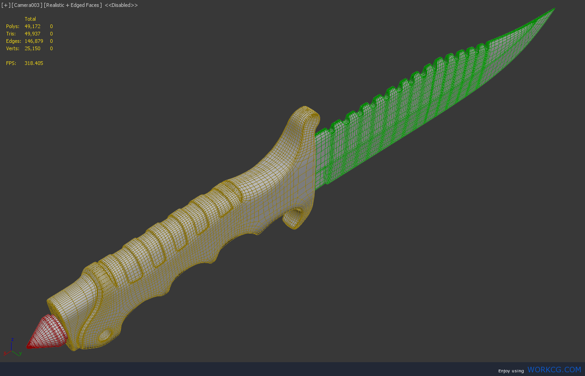Click the XYZ world axis tripod
The width and height of the screenshot is (585, 376).
[x=12, y=347]
